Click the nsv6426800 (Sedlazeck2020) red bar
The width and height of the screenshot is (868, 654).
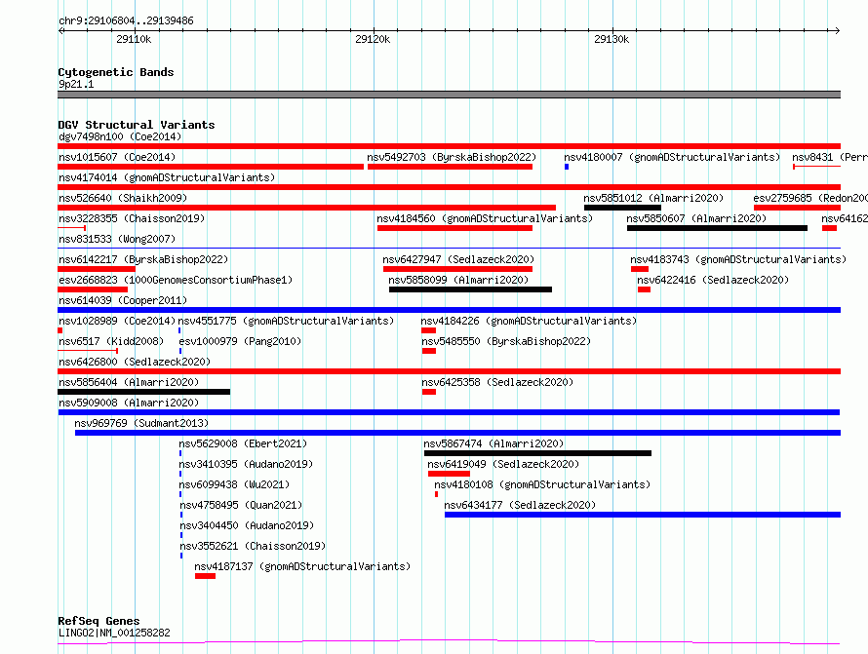point(449,371)
